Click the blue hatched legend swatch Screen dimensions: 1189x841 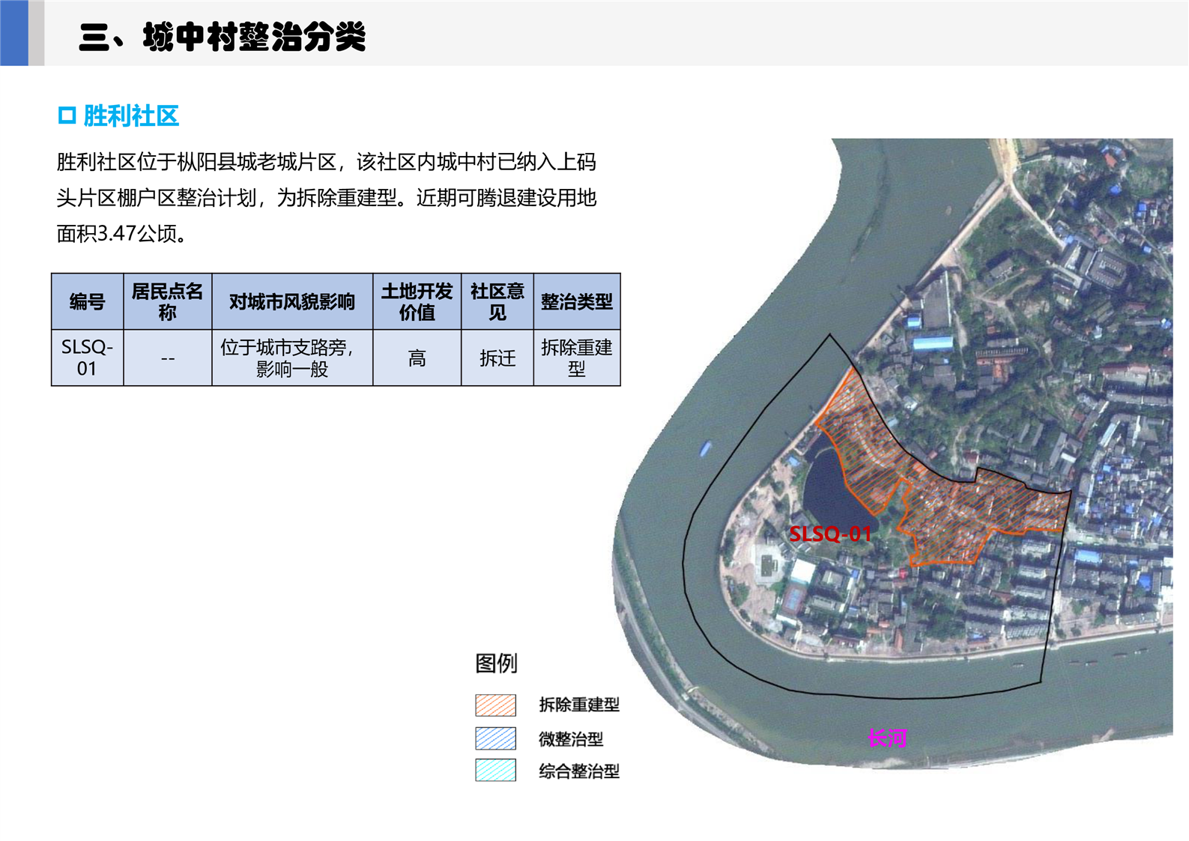pos(495,738)
